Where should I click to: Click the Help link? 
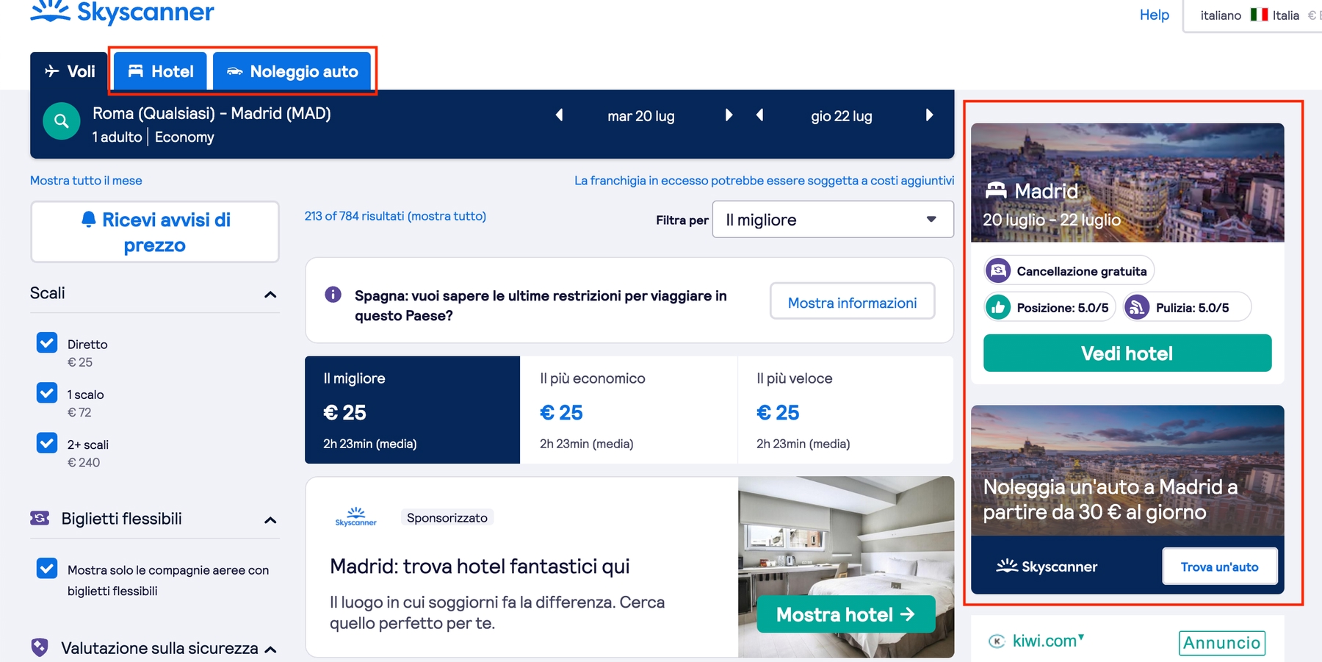pos(1154,15)
